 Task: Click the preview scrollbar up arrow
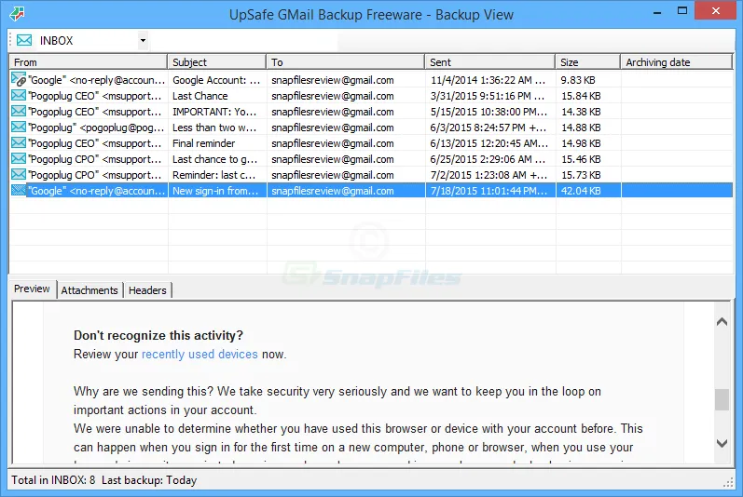pos(722,322)
